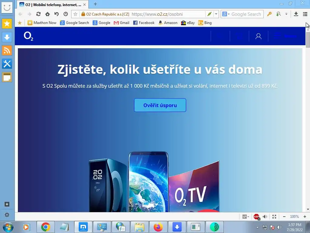Open the Downloads sidebar panel

coord(7,37)
